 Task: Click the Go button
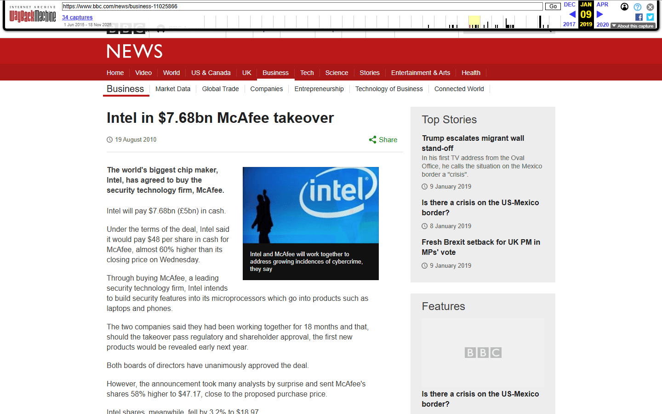coord(553,6)
